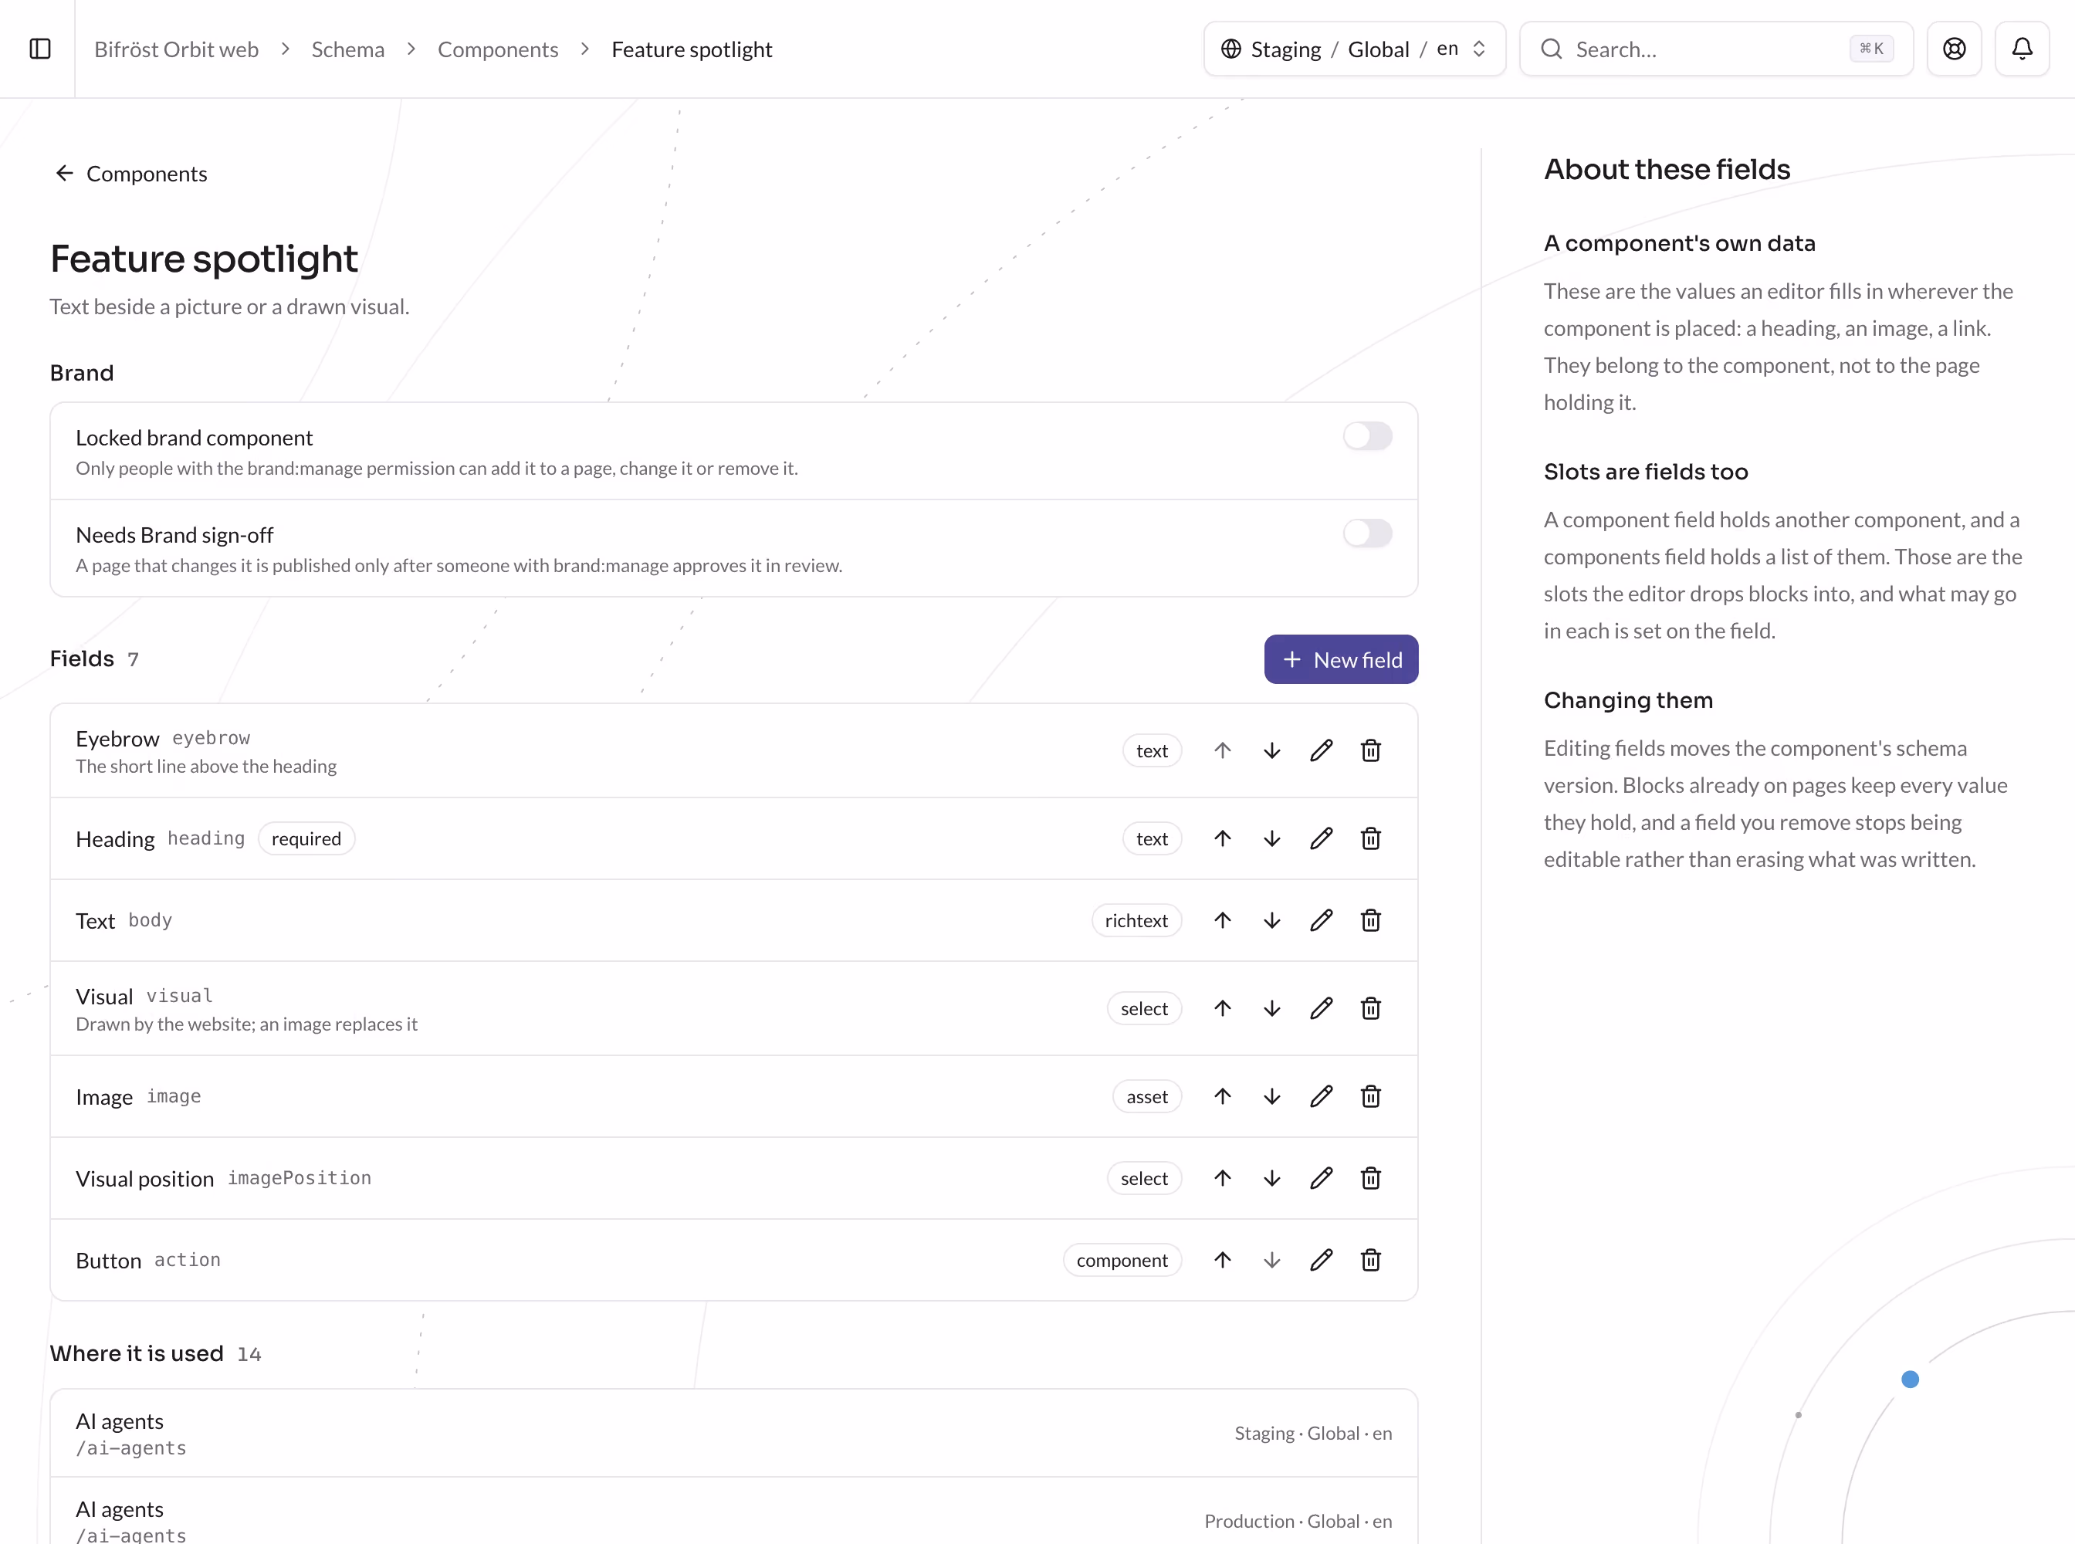Click the asset type badge
The height and width of the screenshot is (1544, 2075).
click(x=1147, y=1096)
